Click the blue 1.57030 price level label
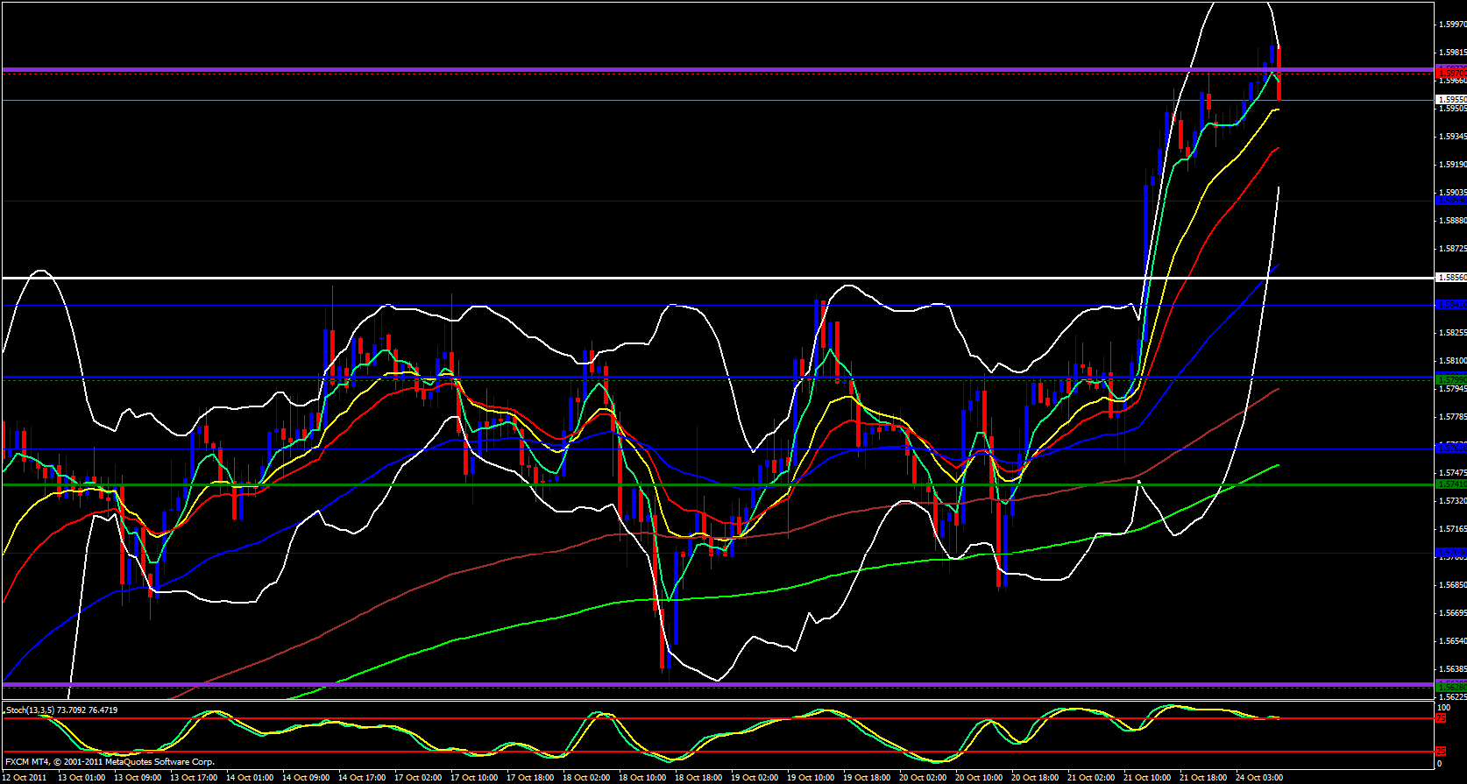Viewport: 1467px width, 784px height. [1450, 553]
